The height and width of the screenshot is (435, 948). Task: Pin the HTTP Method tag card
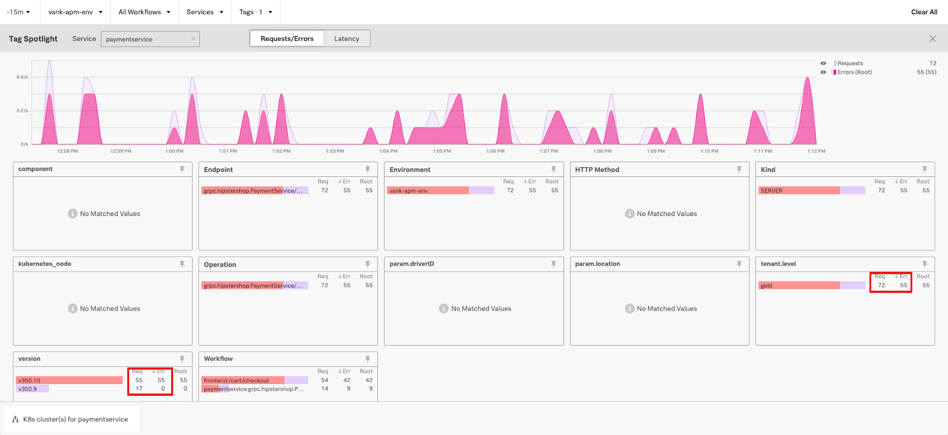tap(739, 169)
